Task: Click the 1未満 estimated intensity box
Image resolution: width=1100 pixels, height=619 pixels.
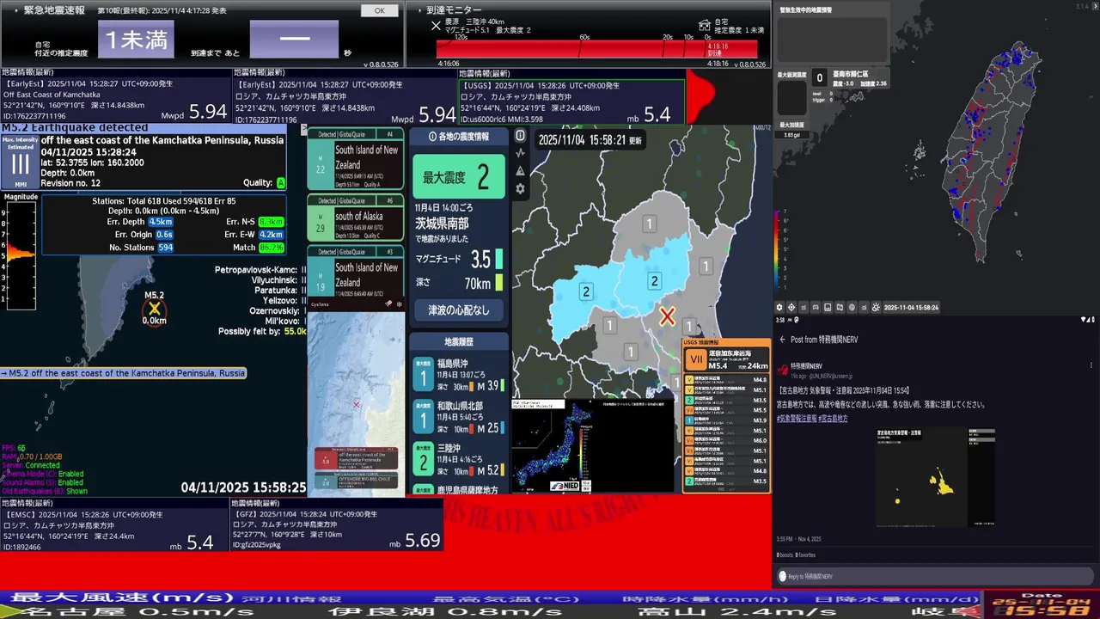Action: coord(136,40)
